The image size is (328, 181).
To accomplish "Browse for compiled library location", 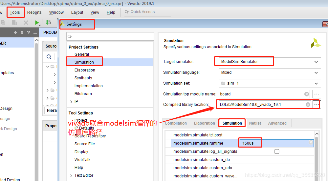I will (317, 104).
